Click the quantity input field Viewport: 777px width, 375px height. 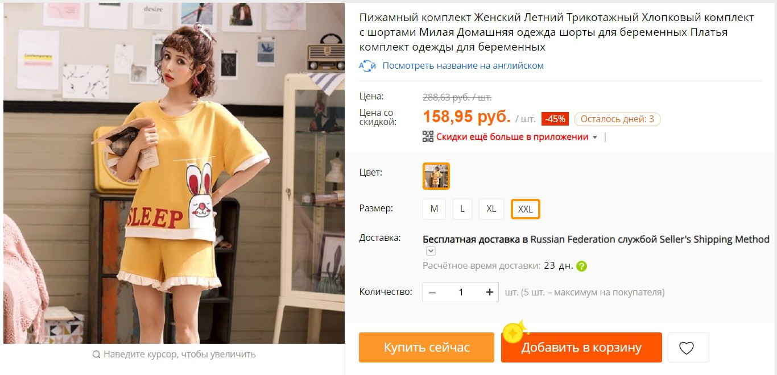click(461, 293)
